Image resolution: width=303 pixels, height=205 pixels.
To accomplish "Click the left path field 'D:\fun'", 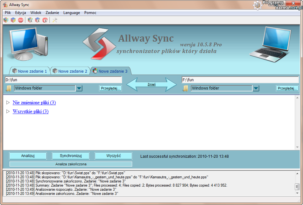I will [x=63, y=80].
